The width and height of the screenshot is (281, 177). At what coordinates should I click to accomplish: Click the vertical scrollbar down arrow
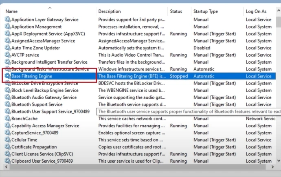pos(279,161)
